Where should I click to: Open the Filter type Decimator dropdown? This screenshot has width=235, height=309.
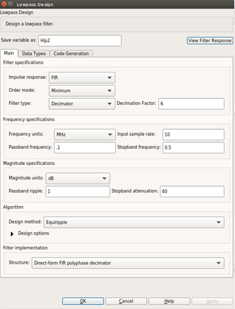point(82,104)
